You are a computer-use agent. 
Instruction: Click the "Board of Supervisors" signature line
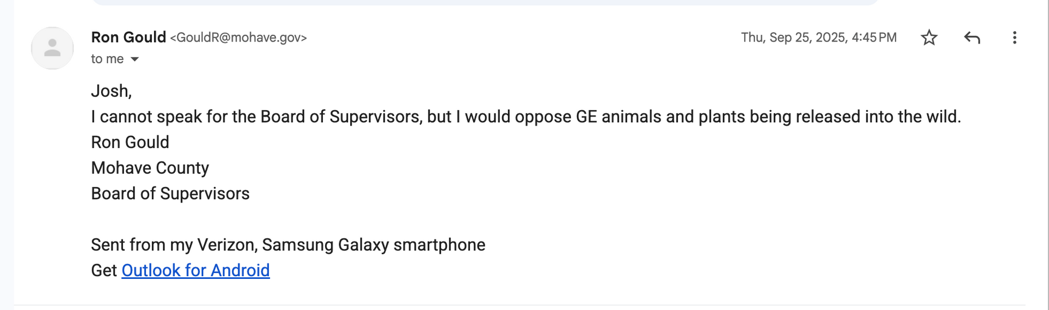170,194
